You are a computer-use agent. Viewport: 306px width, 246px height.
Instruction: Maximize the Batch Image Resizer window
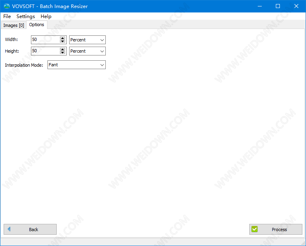tap(278, 6)
